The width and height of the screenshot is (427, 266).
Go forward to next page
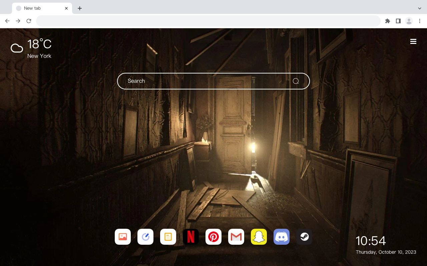point(18,21)
